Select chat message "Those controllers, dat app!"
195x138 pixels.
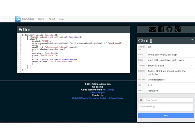pyautogui.click(x=162, y=55)
